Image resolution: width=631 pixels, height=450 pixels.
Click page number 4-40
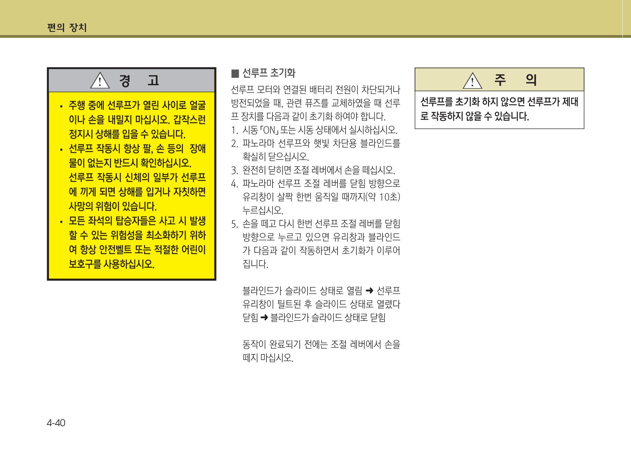click(56, 423)
